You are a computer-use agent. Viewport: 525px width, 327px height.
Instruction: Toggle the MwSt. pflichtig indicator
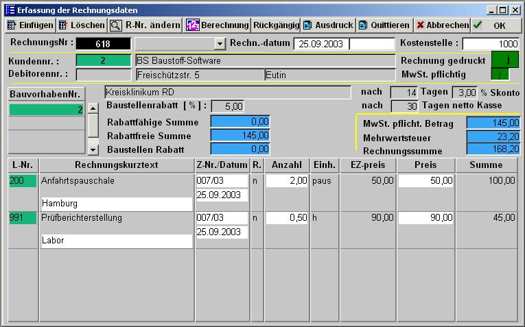click(x=500, y=74)
